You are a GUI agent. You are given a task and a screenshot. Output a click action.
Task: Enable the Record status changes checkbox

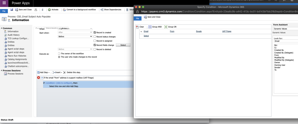[95, 37]
